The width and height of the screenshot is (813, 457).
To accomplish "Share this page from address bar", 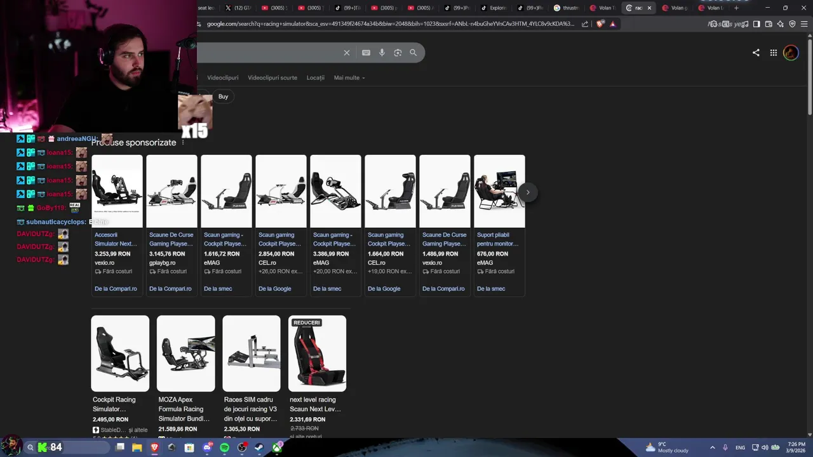I will (585, 24).
